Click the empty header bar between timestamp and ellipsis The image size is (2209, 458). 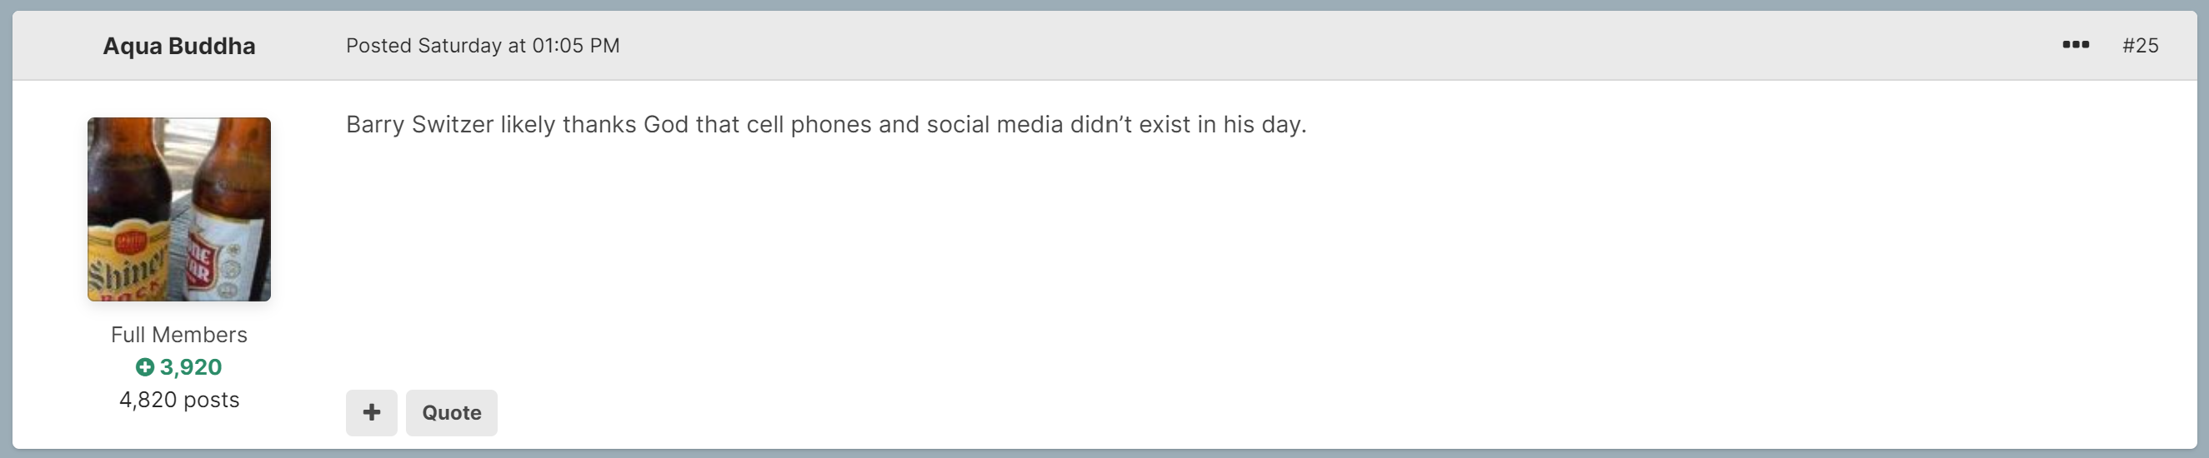tap(1286, 45)
